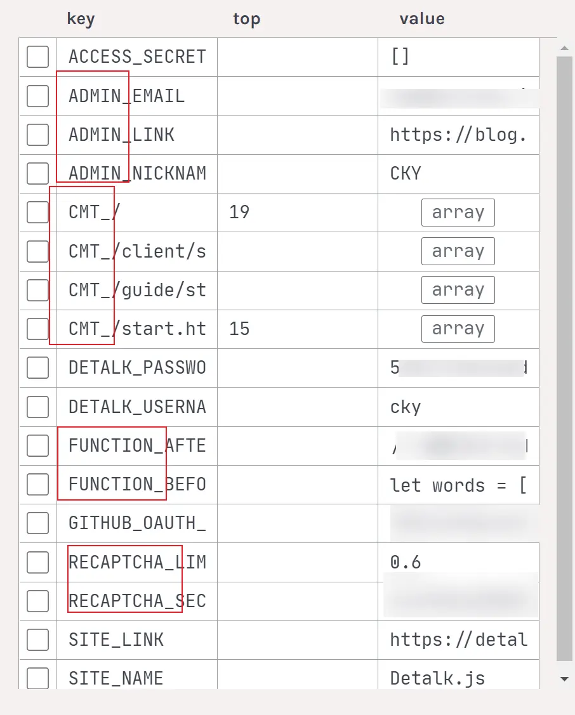Screen dimensions: 575x715
Task: Expand array for CMT_/guide/st row
Action: [458, 291]
